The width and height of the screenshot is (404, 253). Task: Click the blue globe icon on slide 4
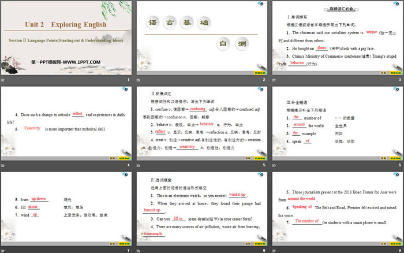(125, 89)
